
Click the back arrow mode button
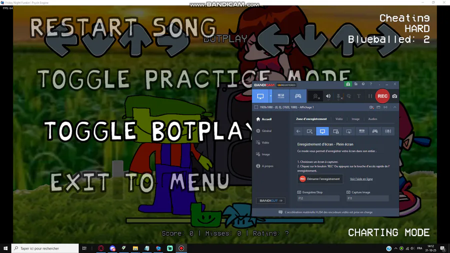pos(298,131)
